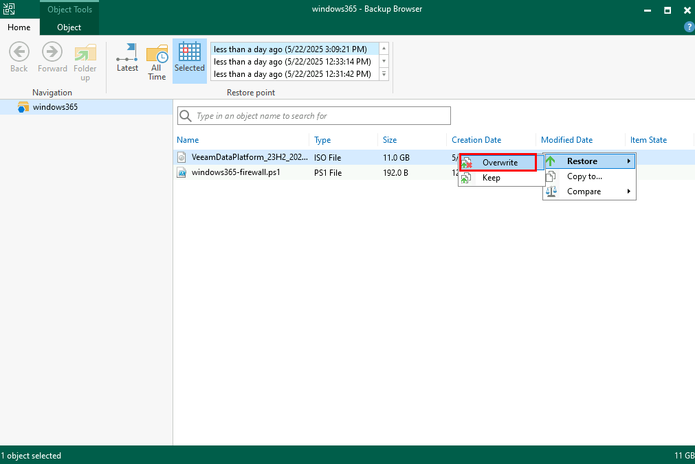Click the object name search field
This screenshot has height=464, width=695.
pyautogui.click(x=313, y=116)
